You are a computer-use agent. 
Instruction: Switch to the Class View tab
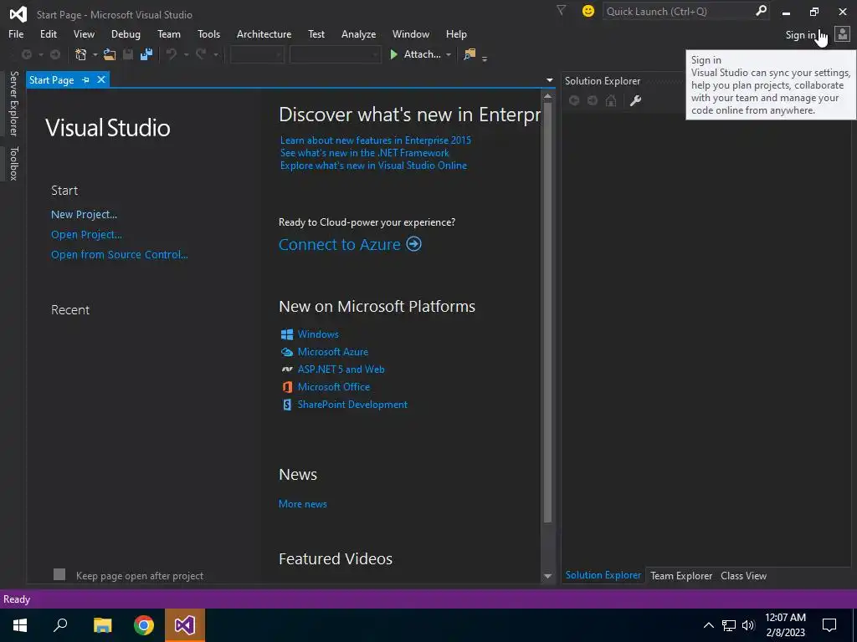743,575
